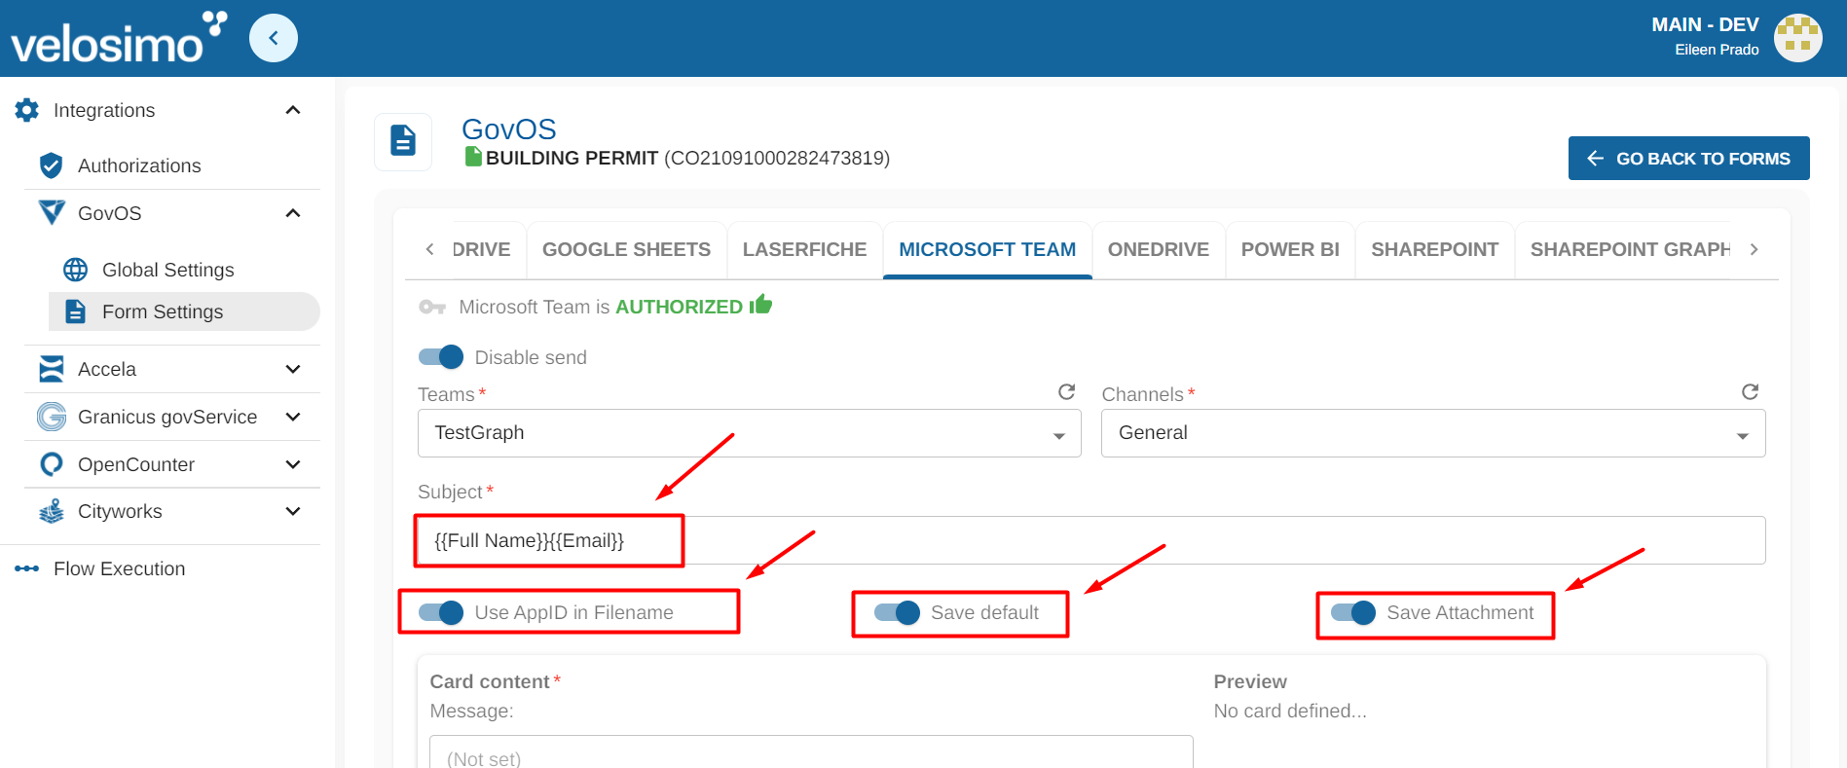Click the Flow Execution dots icon
Viewport: 1847px width, 768px height.
pyautogui.click(x=27, y=568)
